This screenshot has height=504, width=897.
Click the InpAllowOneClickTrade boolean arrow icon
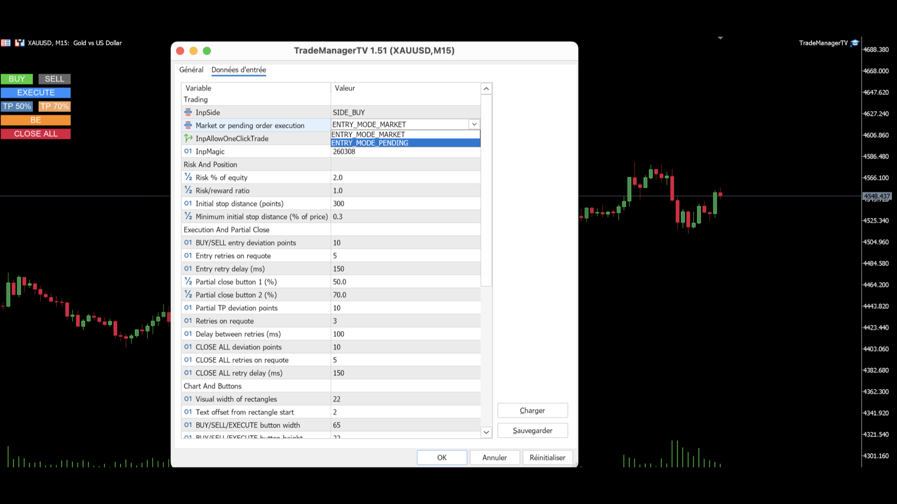188,138
